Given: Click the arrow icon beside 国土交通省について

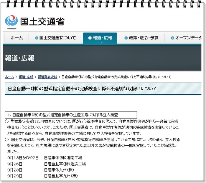Looking at the screenshot, I should pos(37,38).
